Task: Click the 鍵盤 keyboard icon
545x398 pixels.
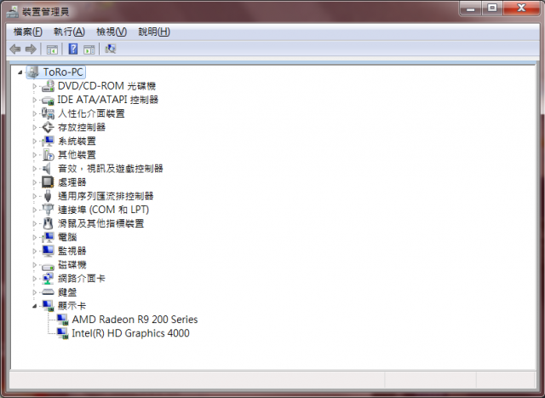Action: [x=48, y=291]
